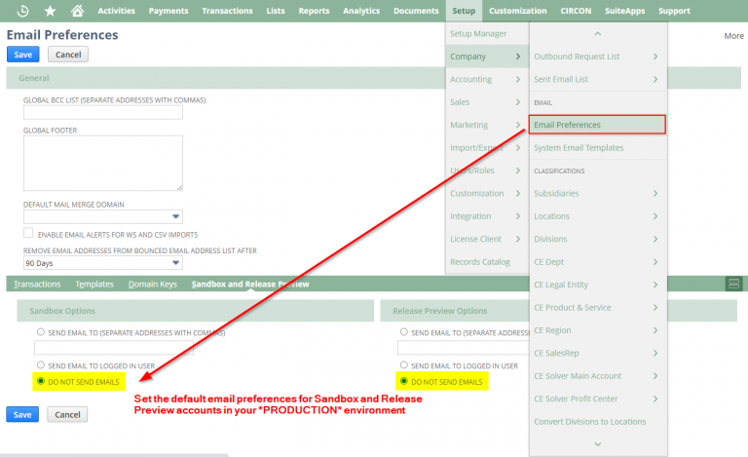Open the Documents menu
The height and width of the screenshot is (457, 748).
[416, 11]
